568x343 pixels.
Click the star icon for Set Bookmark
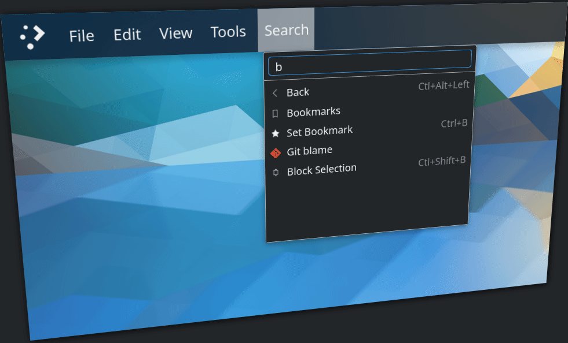tap(276, 133)
